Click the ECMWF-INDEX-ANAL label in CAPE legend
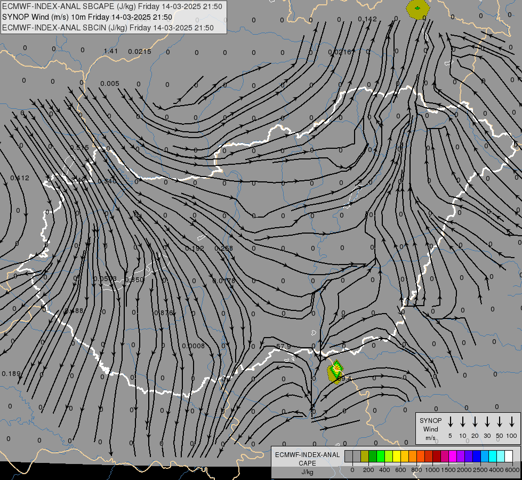The width and height of the screenshot is (522, 480). (x=308, y=455)
